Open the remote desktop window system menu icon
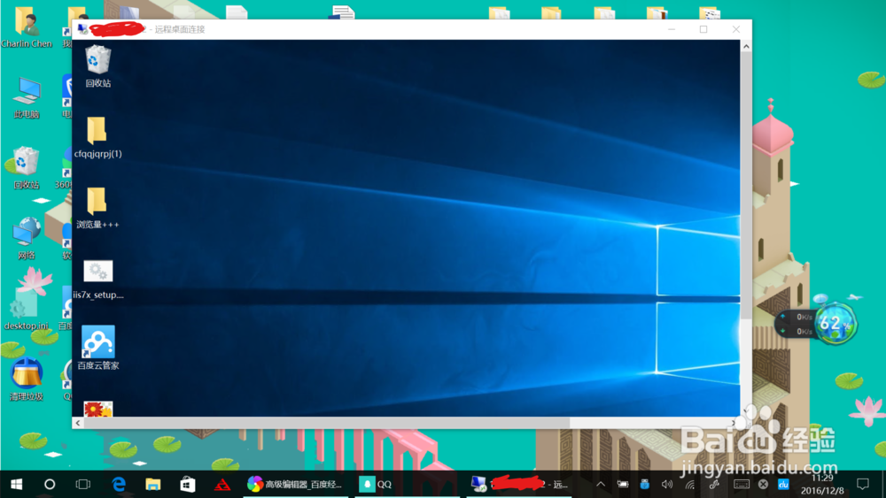 (83, 29)
